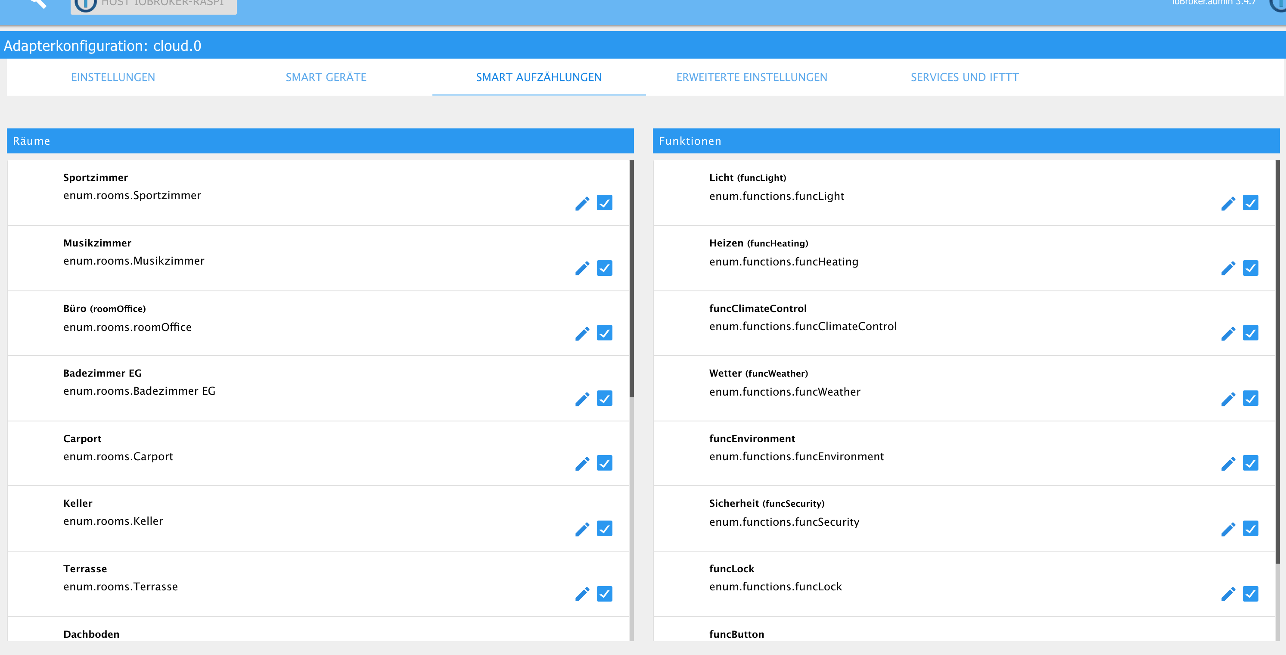Open edit for Carport room
Viewport: 1286px width, 655px height.
click(x=582, y=464)
